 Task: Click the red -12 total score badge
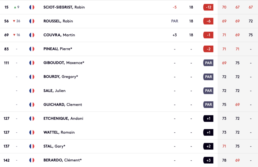click(208, 7)
